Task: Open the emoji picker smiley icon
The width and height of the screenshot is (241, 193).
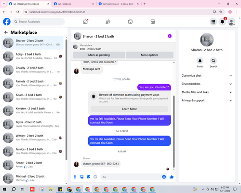Action: (164, 177)
